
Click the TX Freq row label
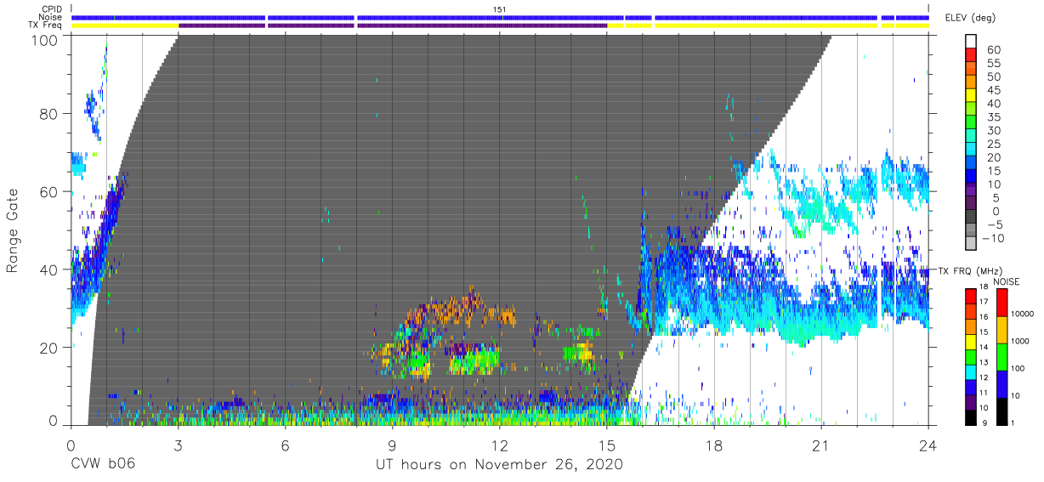(46, 25)
